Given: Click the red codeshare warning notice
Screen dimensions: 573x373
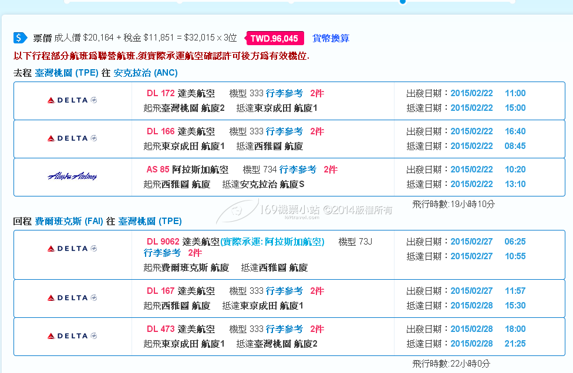Looking at the screenshot, I should click(x=161, y=56).
